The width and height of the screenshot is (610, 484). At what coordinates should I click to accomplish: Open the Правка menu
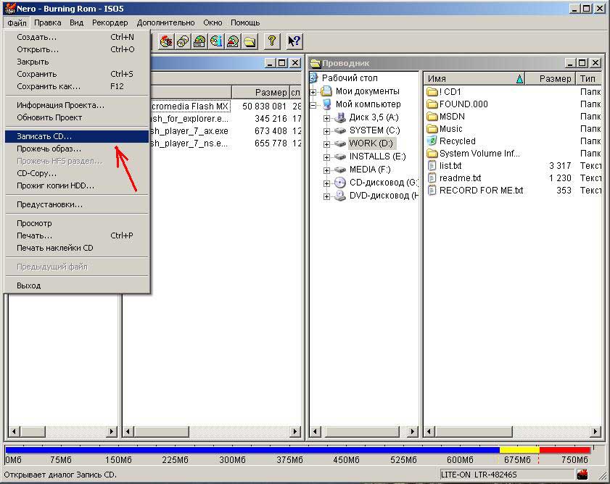(x=47, y=22)
